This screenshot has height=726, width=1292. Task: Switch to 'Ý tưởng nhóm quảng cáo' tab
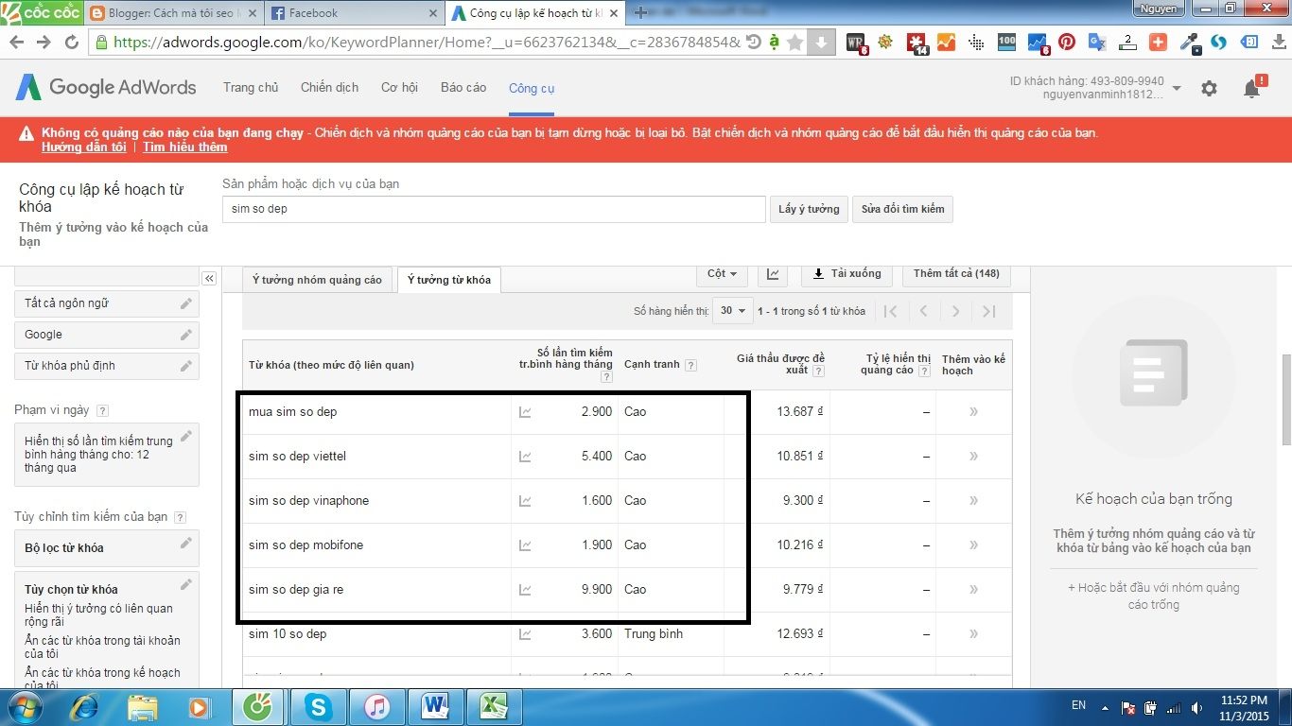[x=317, y=280]
